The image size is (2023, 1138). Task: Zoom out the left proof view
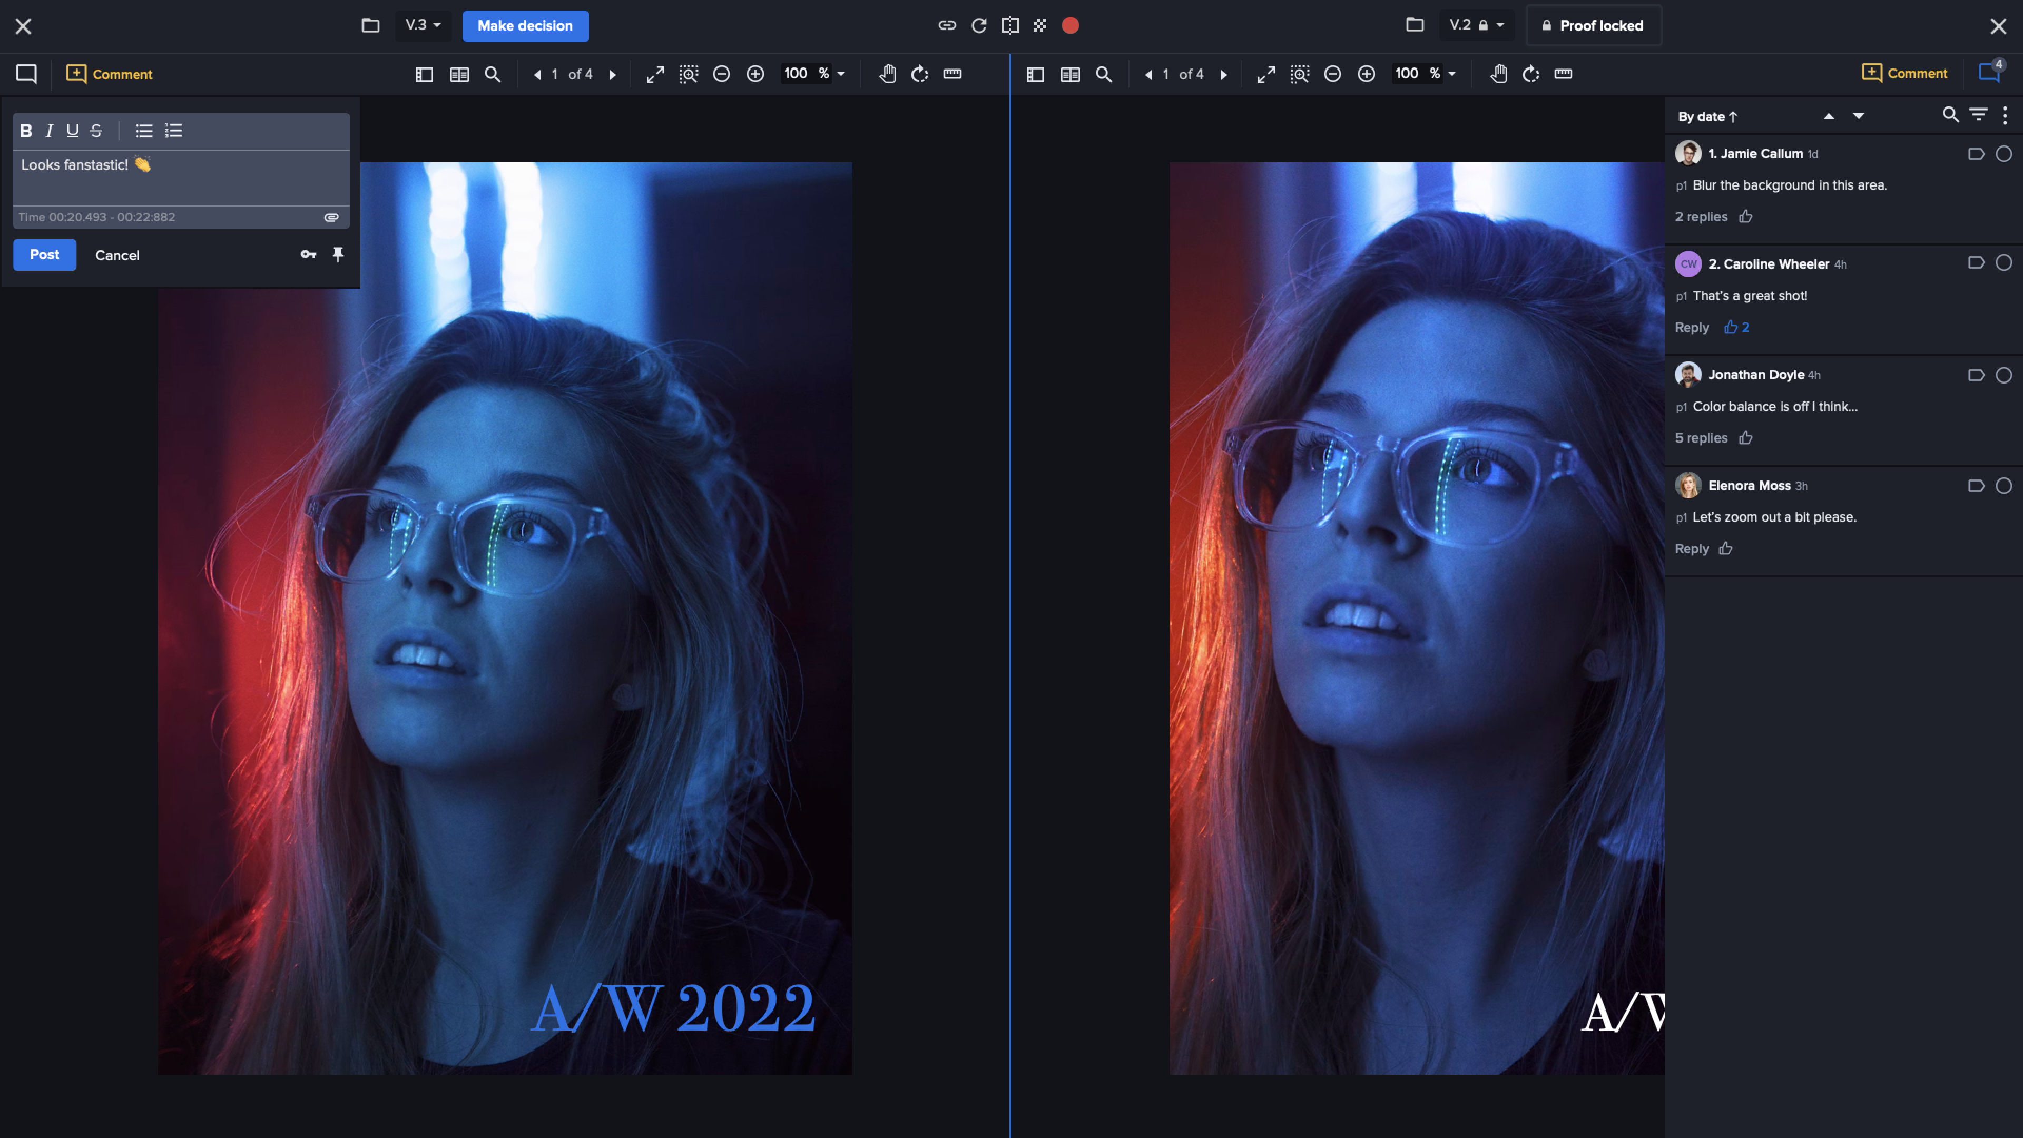coord(722,74)
